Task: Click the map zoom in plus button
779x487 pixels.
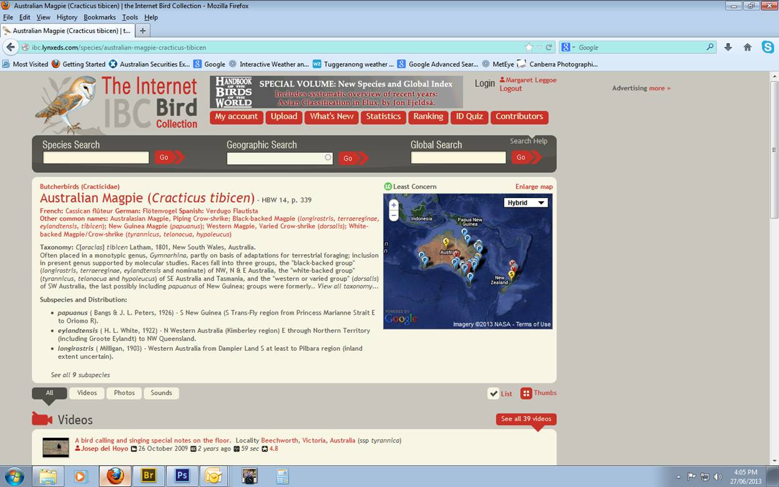Action: pyautogui.click(x=393, y=205)
